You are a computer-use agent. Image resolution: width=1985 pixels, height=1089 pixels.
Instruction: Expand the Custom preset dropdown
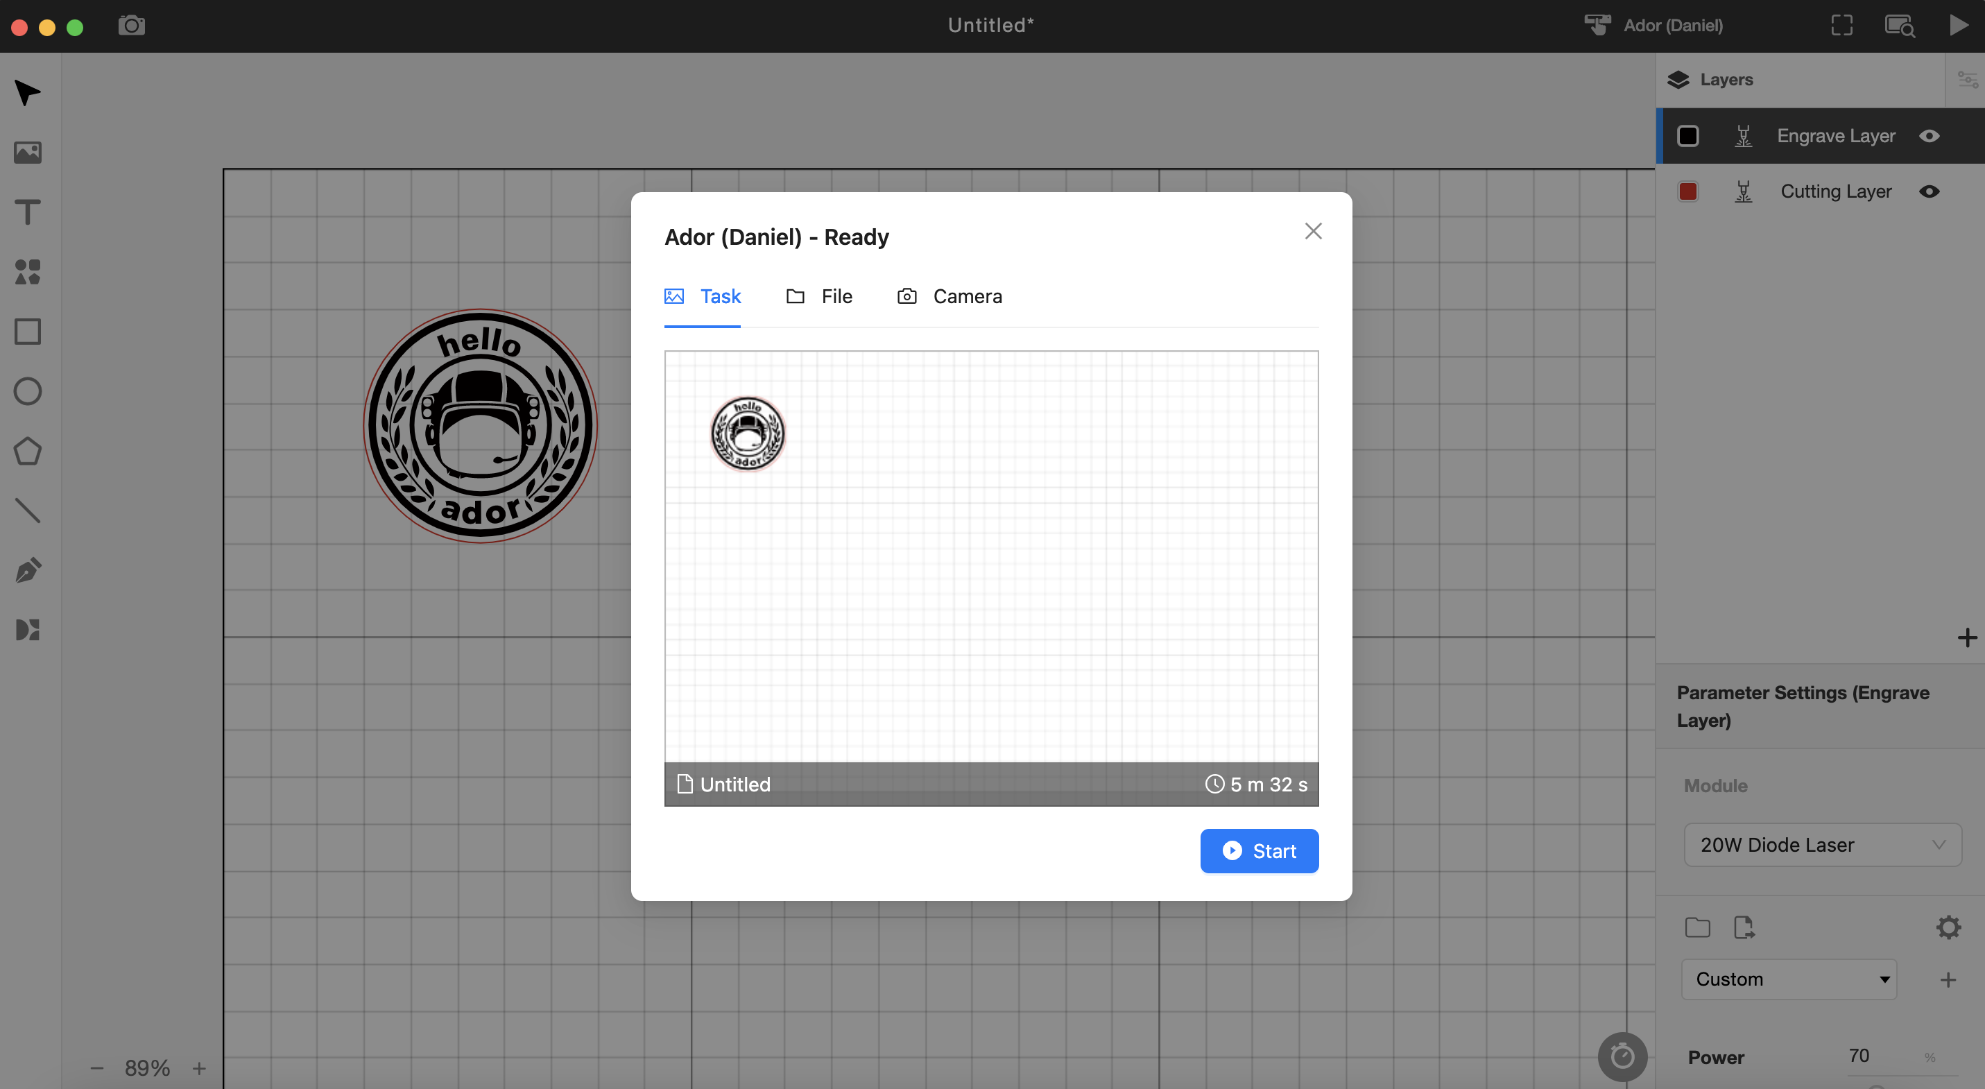(1789, 979)
